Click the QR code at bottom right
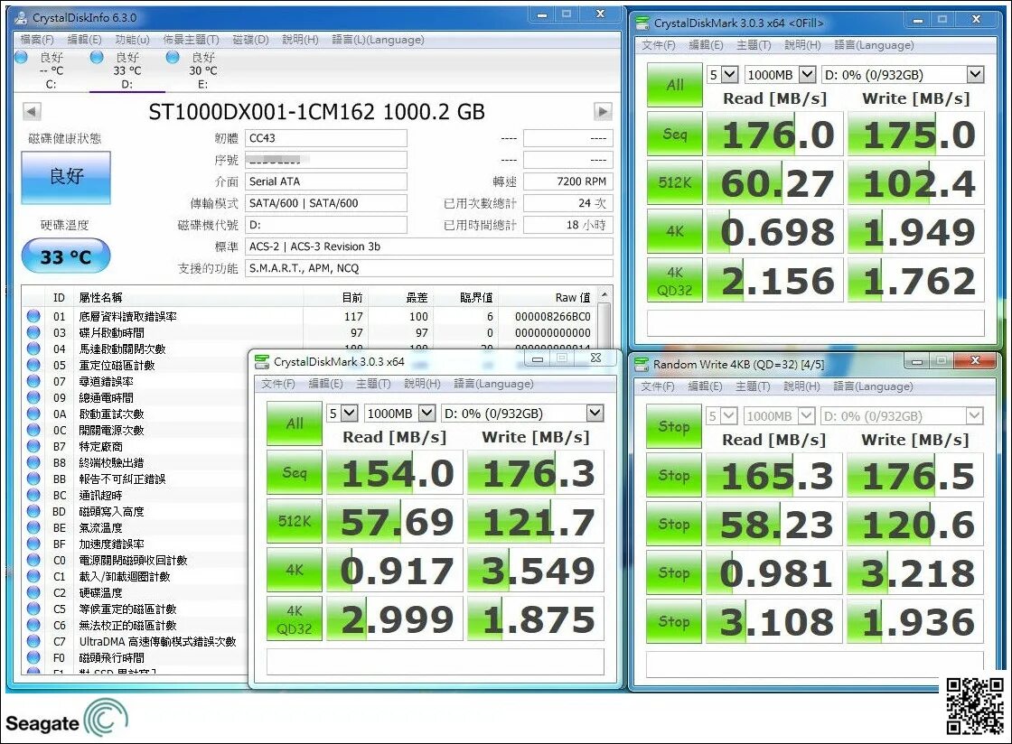1012x744 pixels. coord(975,707)
